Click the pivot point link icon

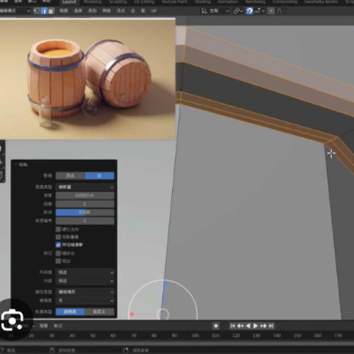coord(236,11)
